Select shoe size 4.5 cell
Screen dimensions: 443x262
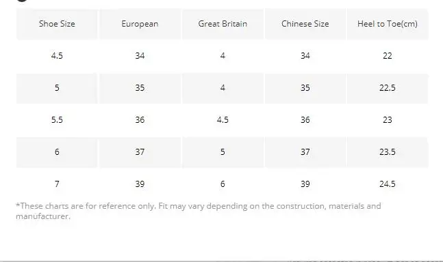(57, 56)
